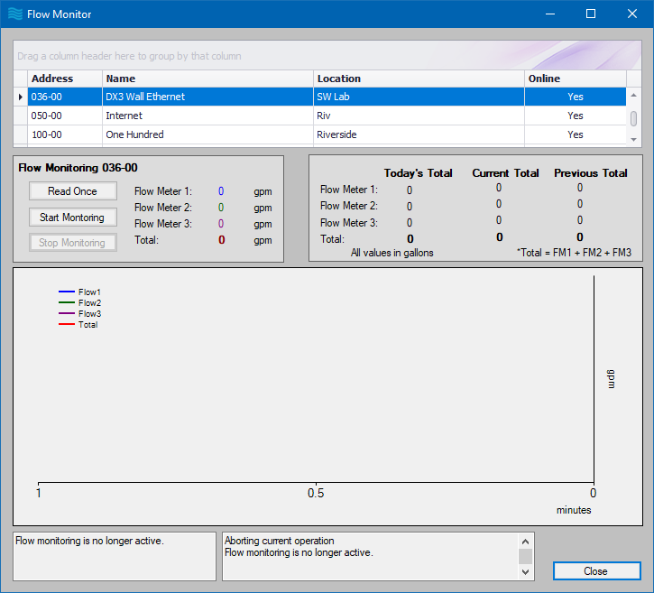Click the Flow Monitor wave app icon
Screen dimensions: 654x593
tap(15, 14)
